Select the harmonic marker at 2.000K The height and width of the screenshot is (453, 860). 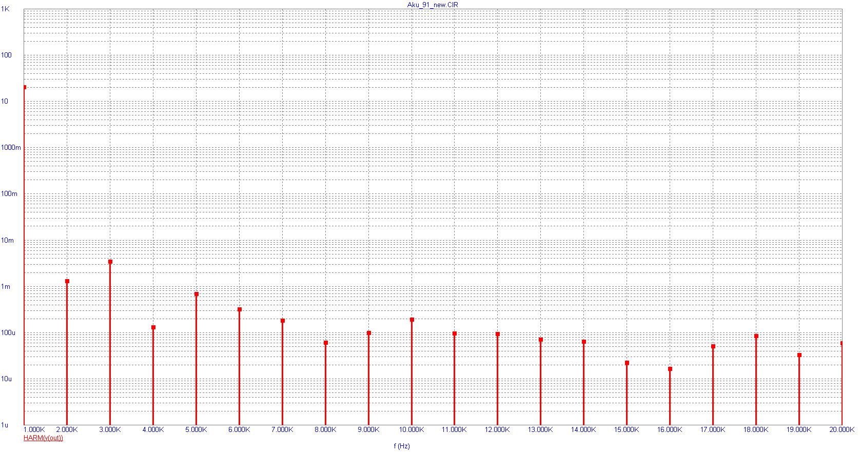tap(67, 281)
